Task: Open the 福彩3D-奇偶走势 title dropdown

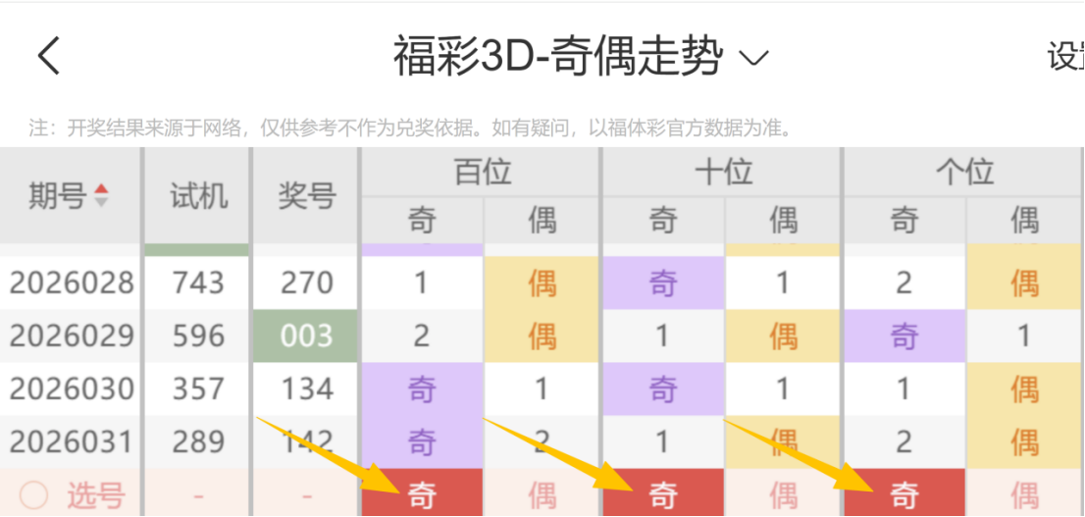Action: tap(581, 57)
